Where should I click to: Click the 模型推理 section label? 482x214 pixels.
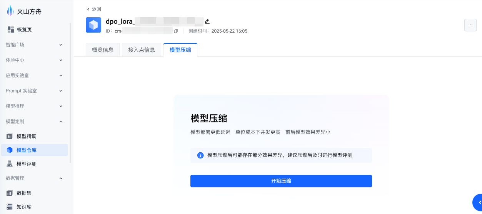point(15,106)
